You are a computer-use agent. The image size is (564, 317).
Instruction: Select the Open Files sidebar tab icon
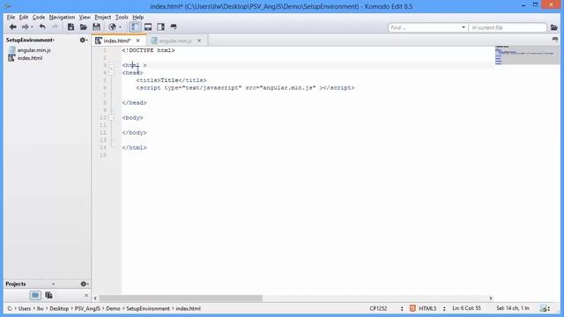point(49,295)
